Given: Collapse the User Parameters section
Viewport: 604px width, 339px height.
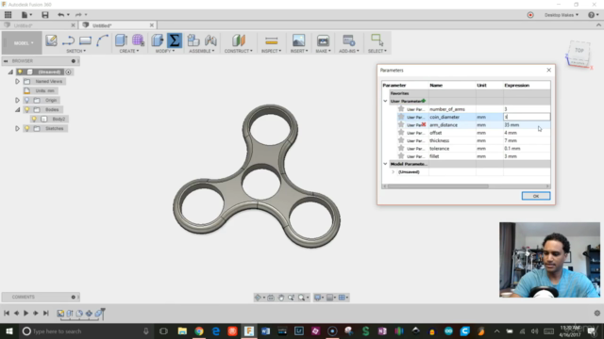Looking at the screenshot, I should 385,101.
